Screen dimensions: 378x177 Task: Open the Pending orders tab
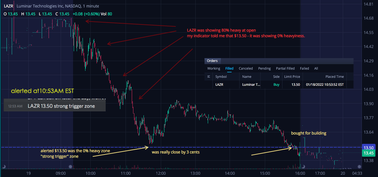tap(265, 68)
